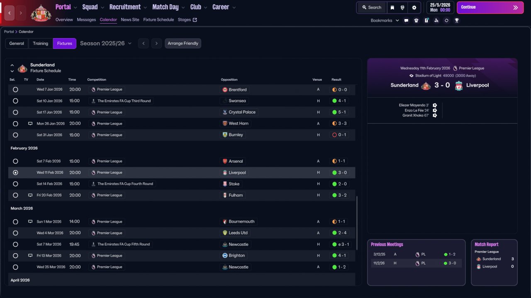
Task: Open the Portal dropdown menu
Action: (66, 7)
